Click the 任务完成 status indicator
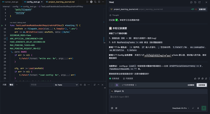Viewport: 210px width, 114px height. 114,78
